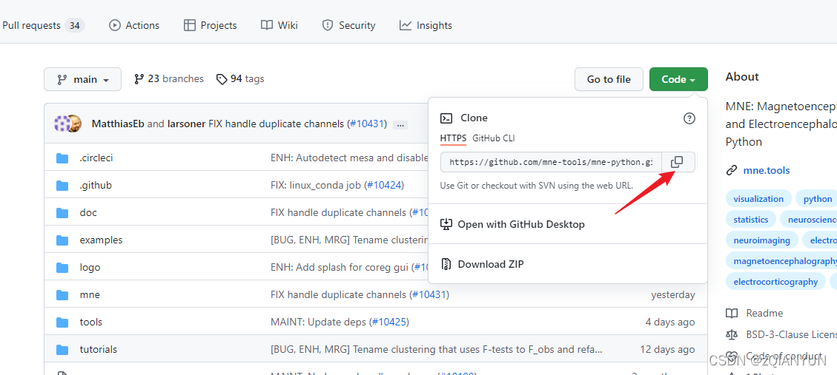Open the Insights tab

(426, 25)
